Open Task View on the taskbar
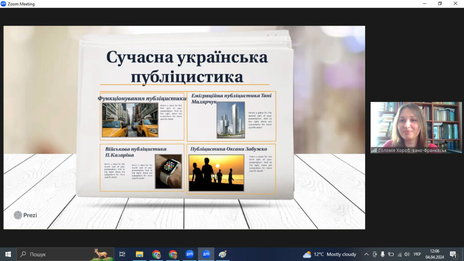464x261 pixels. [x=122, y=254]
